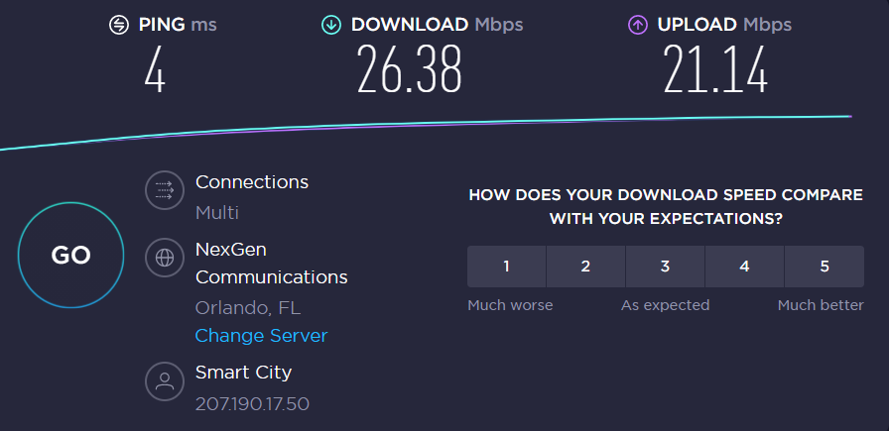Click the user icon beside Smart City
The image size is (889, 431).
165,381
